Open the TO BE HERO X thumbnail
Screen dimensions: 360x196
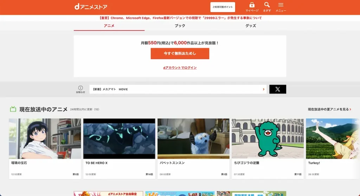pyautogui.click(x=119, y=139)
